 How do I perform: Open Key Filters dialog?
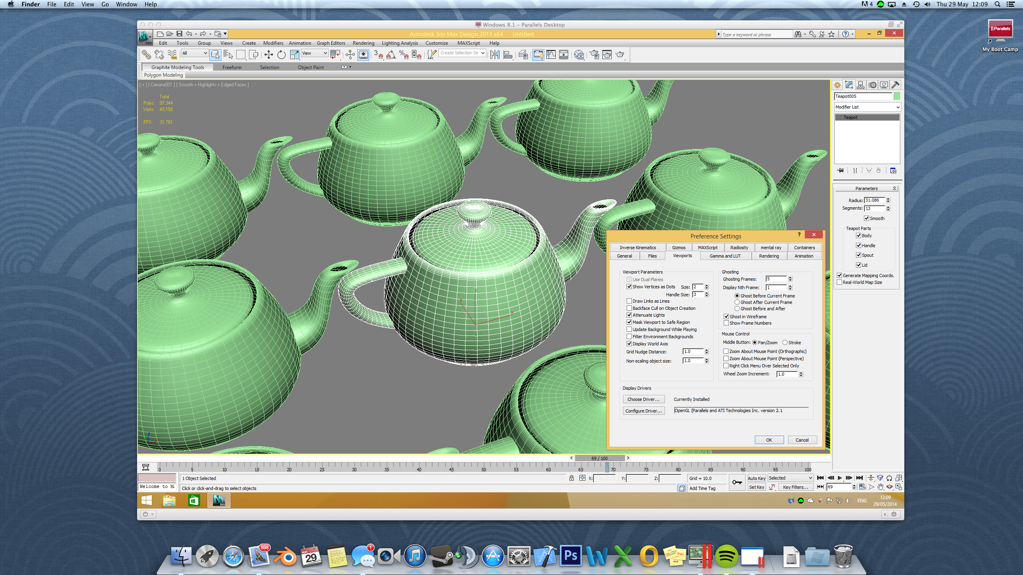[x=795, y=487]
